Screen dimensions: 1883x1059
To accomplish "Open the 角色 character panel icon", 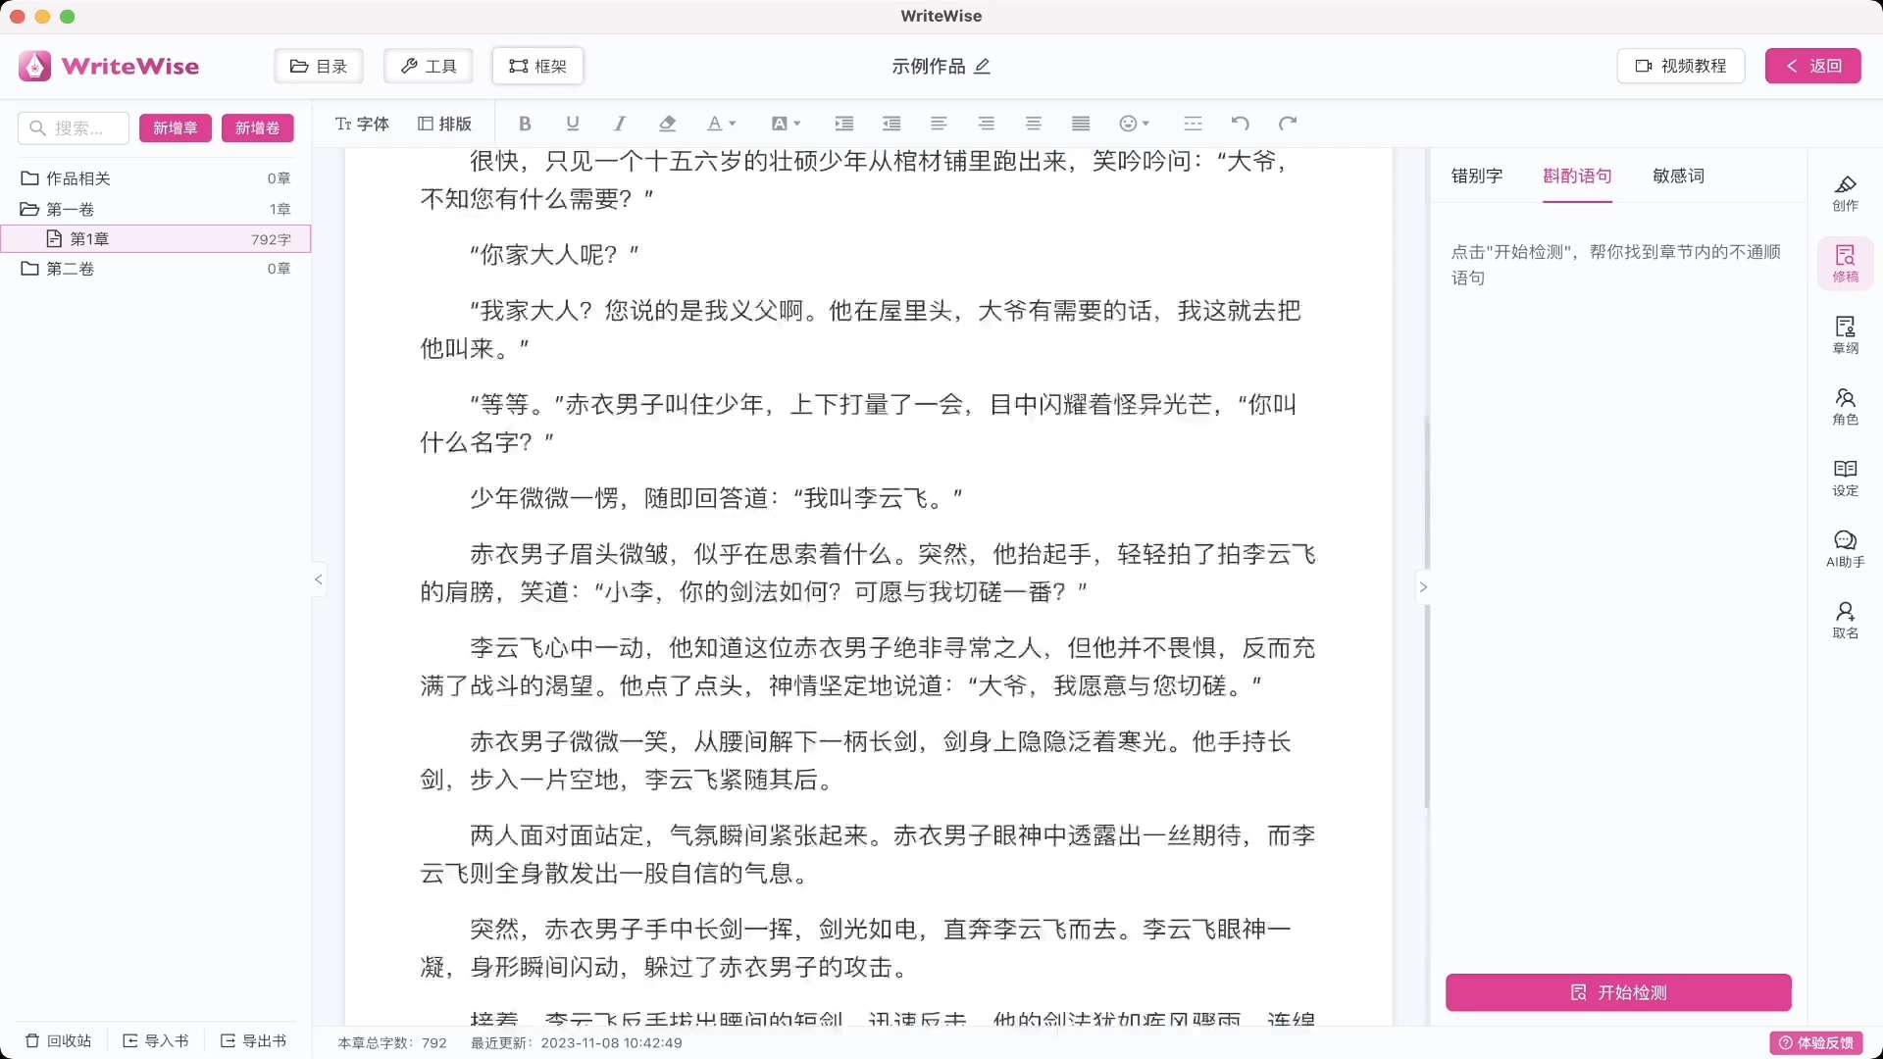I will (x=1845, y=406).
